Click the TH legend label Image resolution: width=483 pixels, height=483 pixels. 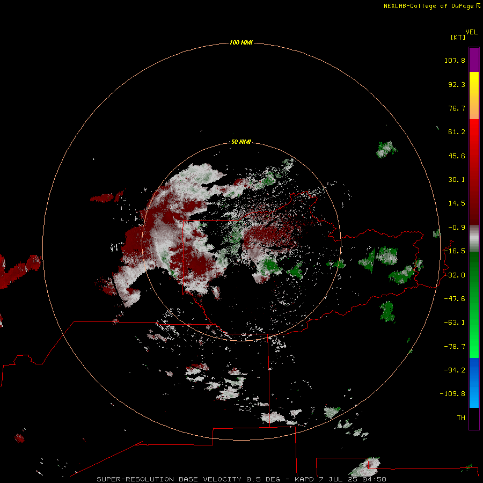pyautogui.click(x=461, y=418)
